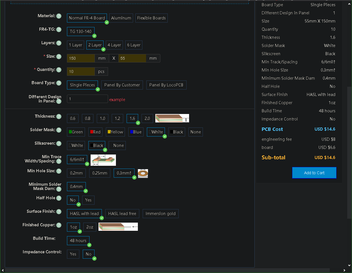Click the finished copper illustration image
Screen dimensions: 352x273
tap(118, 227)
